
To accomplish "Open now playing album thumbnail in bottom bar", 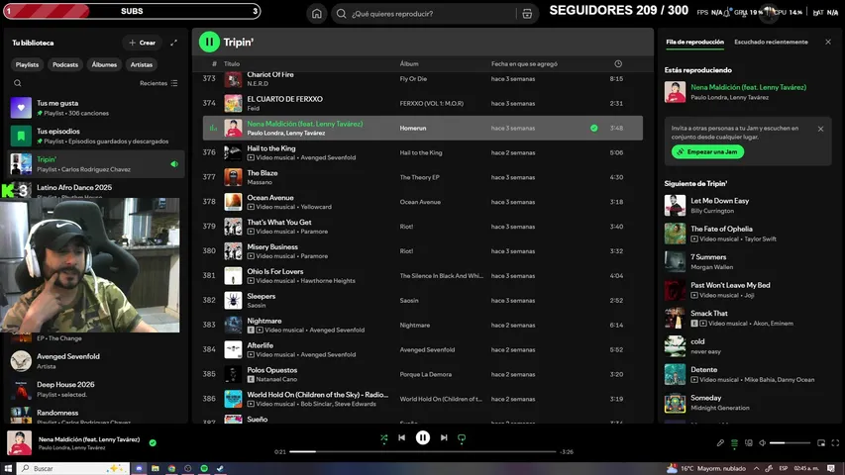I will 20,442.
